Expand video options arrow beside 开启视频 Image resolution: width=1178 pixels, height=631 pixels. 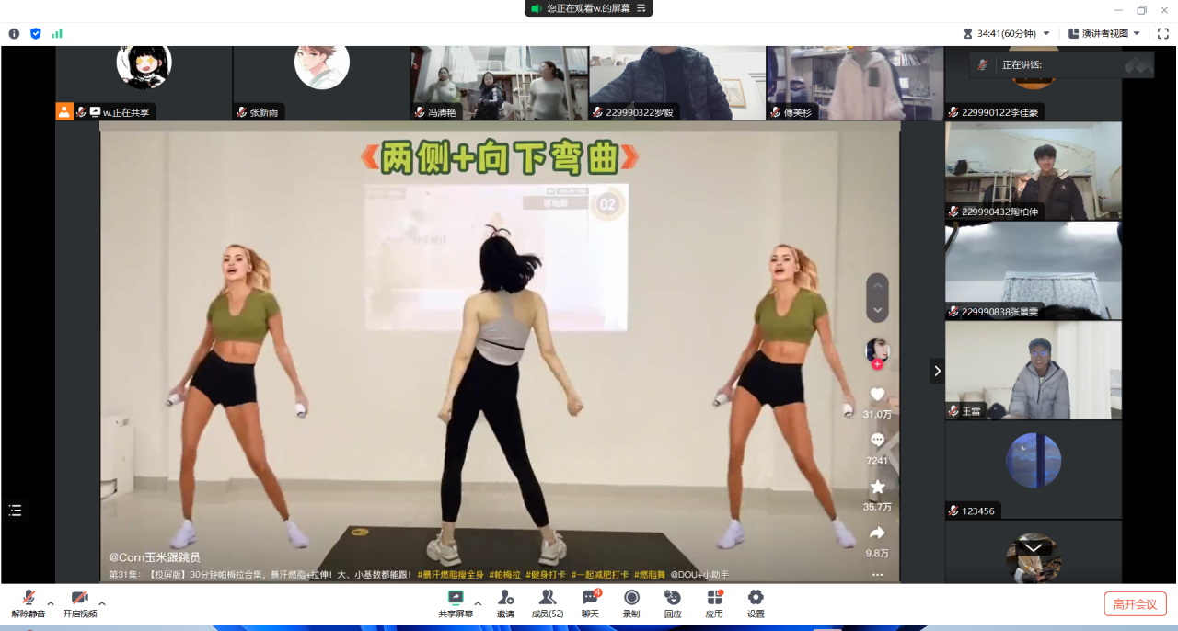[102, 604]
